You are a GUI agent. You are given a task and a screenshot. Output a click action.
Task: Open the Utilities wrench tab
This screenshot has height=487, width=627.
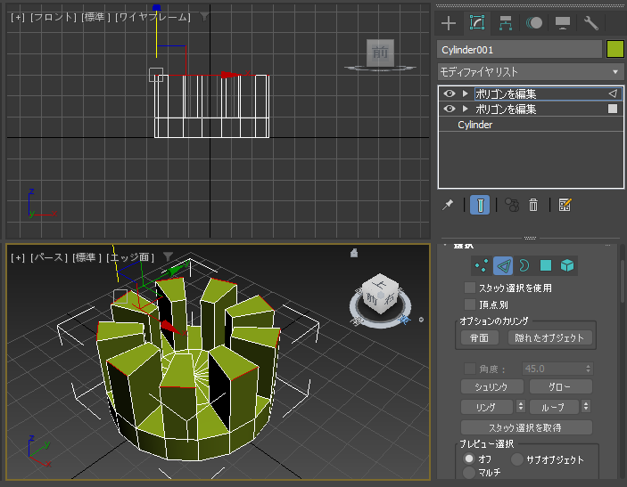coord(591,23)
